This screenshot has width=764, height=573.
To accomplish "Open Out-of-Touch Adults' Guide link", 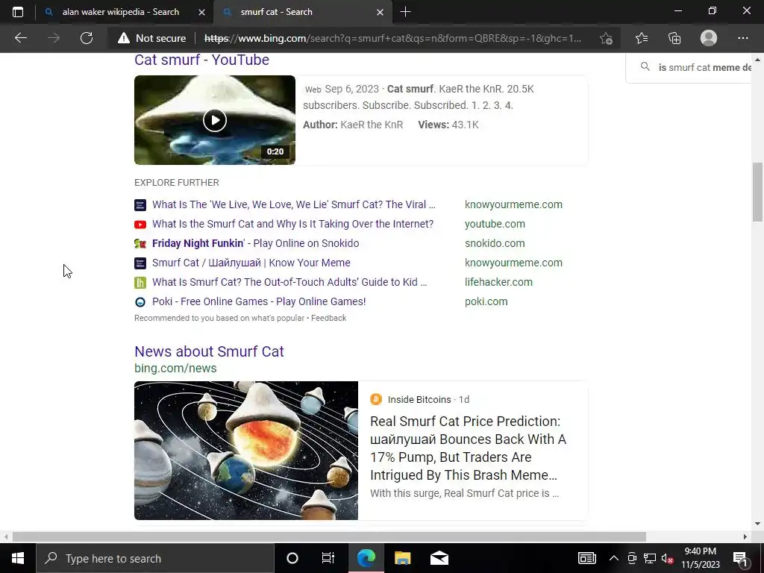I will (289, 282).
